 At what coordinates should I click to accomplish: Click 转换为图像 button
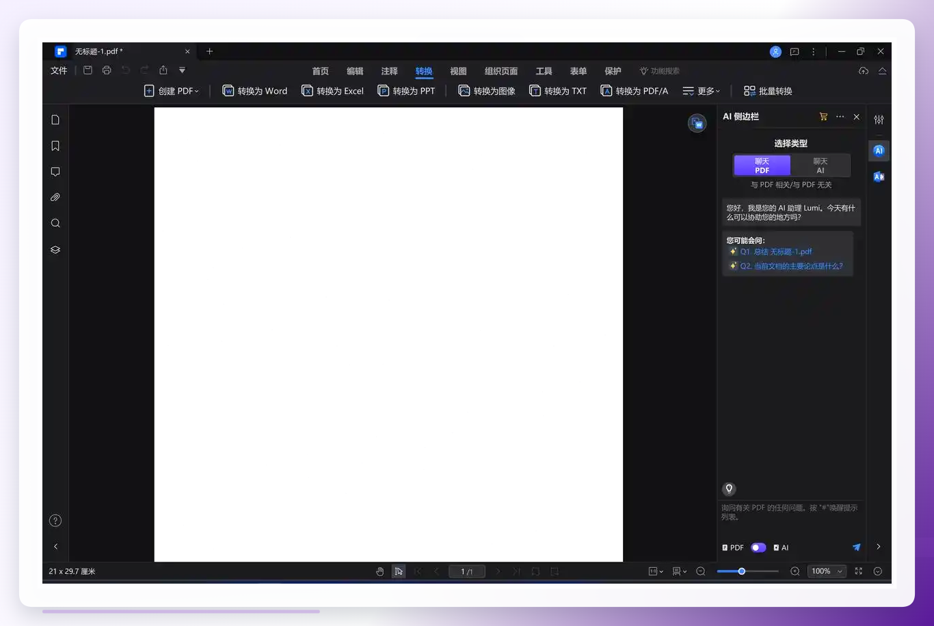pyautogui.click(x=487, y=91)
